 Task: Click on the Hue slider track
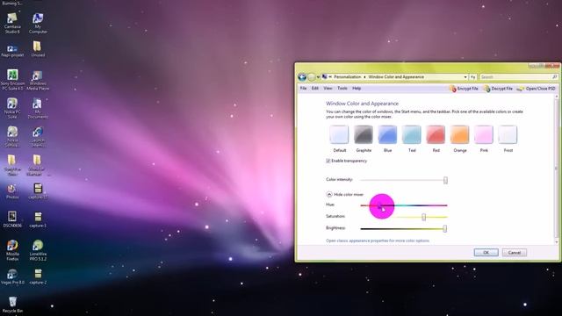tap(404, 205)
